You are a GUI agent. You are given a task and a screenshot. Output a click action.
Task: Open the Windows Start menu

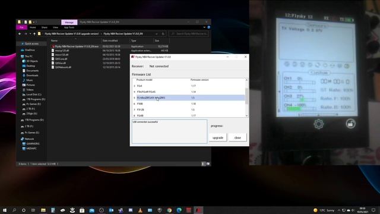coord(4,210)
